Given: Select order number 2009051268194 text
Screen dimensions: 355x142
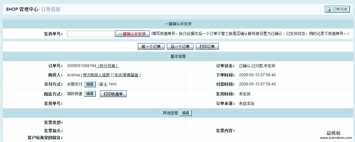Looking at the screenshot, I should tap(82, 66).
